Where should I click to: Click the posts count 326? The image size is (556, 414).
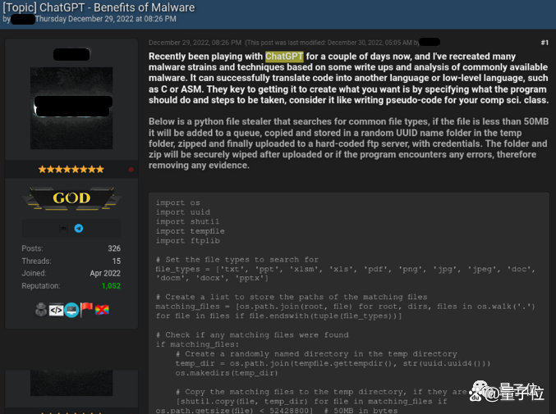click(114, 248)
